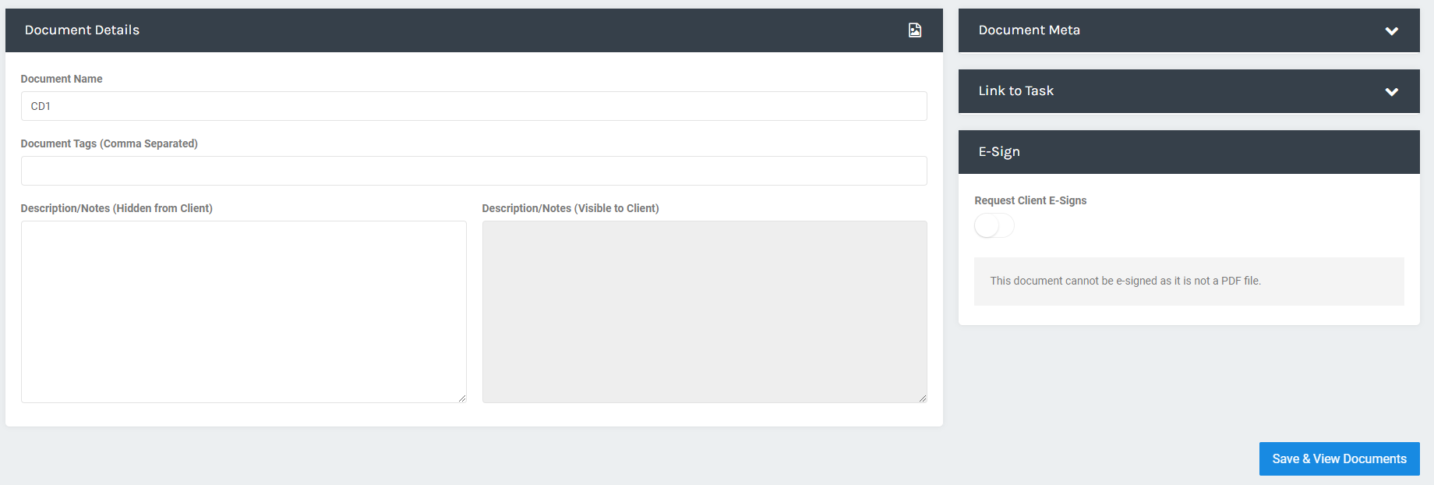
Task: Click the Document Details header title
Action: pos(82,30)
